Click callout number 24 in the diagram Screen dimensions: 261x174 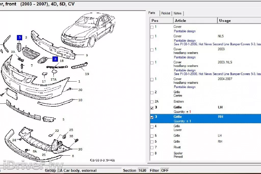tap(14, 140)
